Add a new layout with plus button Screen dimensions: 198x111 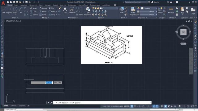tap(28, 106)
